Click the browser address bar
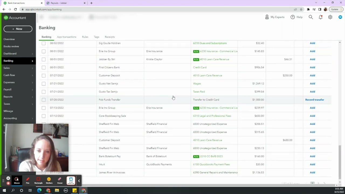The height and width of the screenshot is (194, 345). point(156,9)
